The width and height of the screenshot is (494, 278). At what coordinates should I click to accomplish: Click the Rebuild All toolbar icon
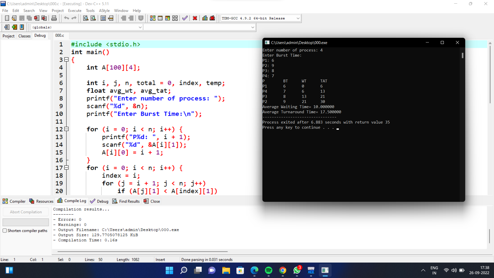(175, 18)
